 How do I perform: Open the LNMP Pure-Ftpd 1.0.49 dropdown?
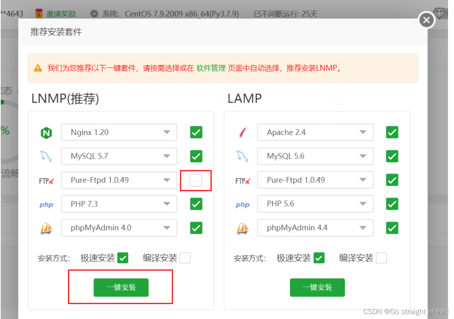pos(119,180)
